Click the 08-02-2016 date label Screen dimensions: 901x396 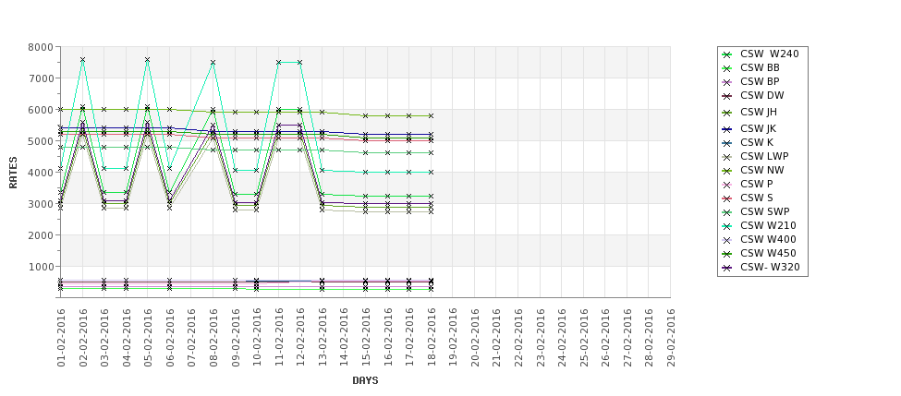pos(213,338)
